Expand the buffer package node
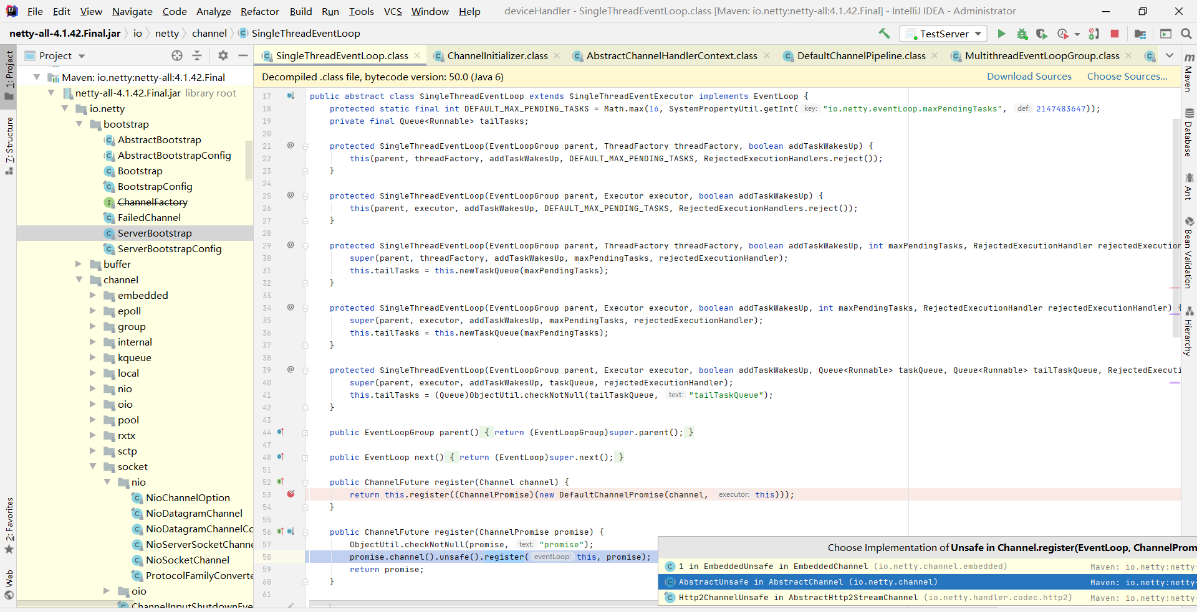 coord(79,264)
